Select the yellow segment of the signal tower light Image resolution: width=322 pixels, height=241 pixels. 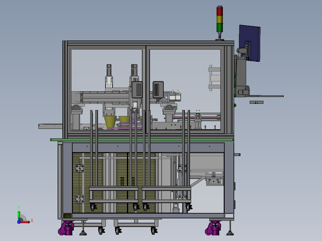[x=220, y=19]
